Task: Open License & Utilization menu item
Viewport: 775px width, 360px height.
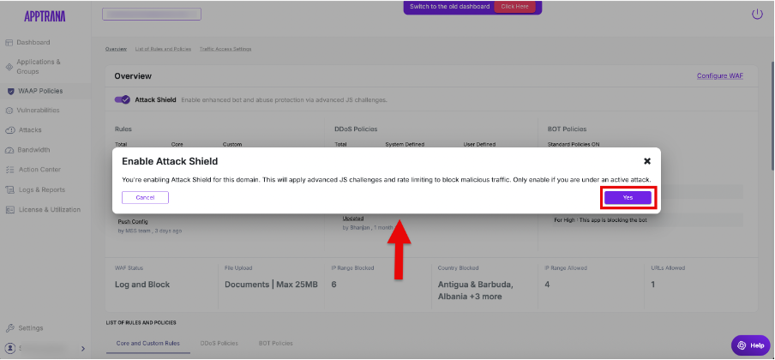Action: [50, 210]
